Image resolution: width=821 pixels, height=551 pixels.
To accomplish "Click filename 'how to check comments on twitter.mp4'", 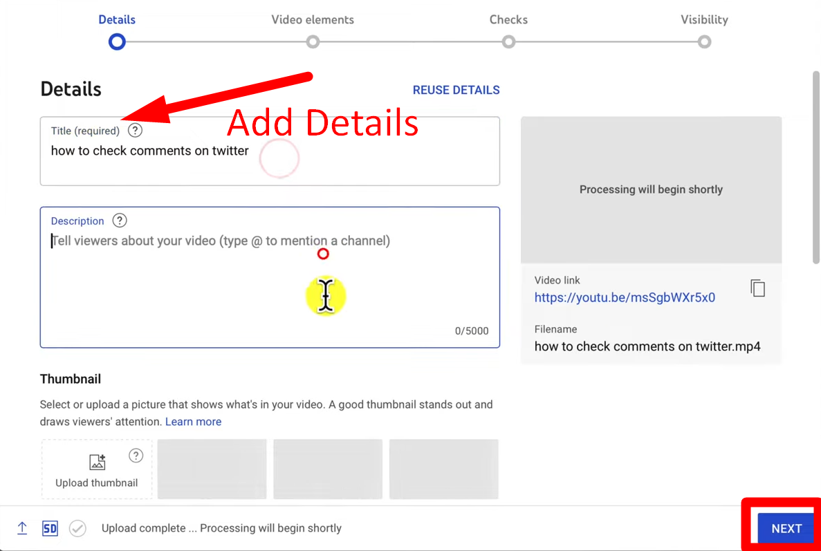I will (647, 346).
